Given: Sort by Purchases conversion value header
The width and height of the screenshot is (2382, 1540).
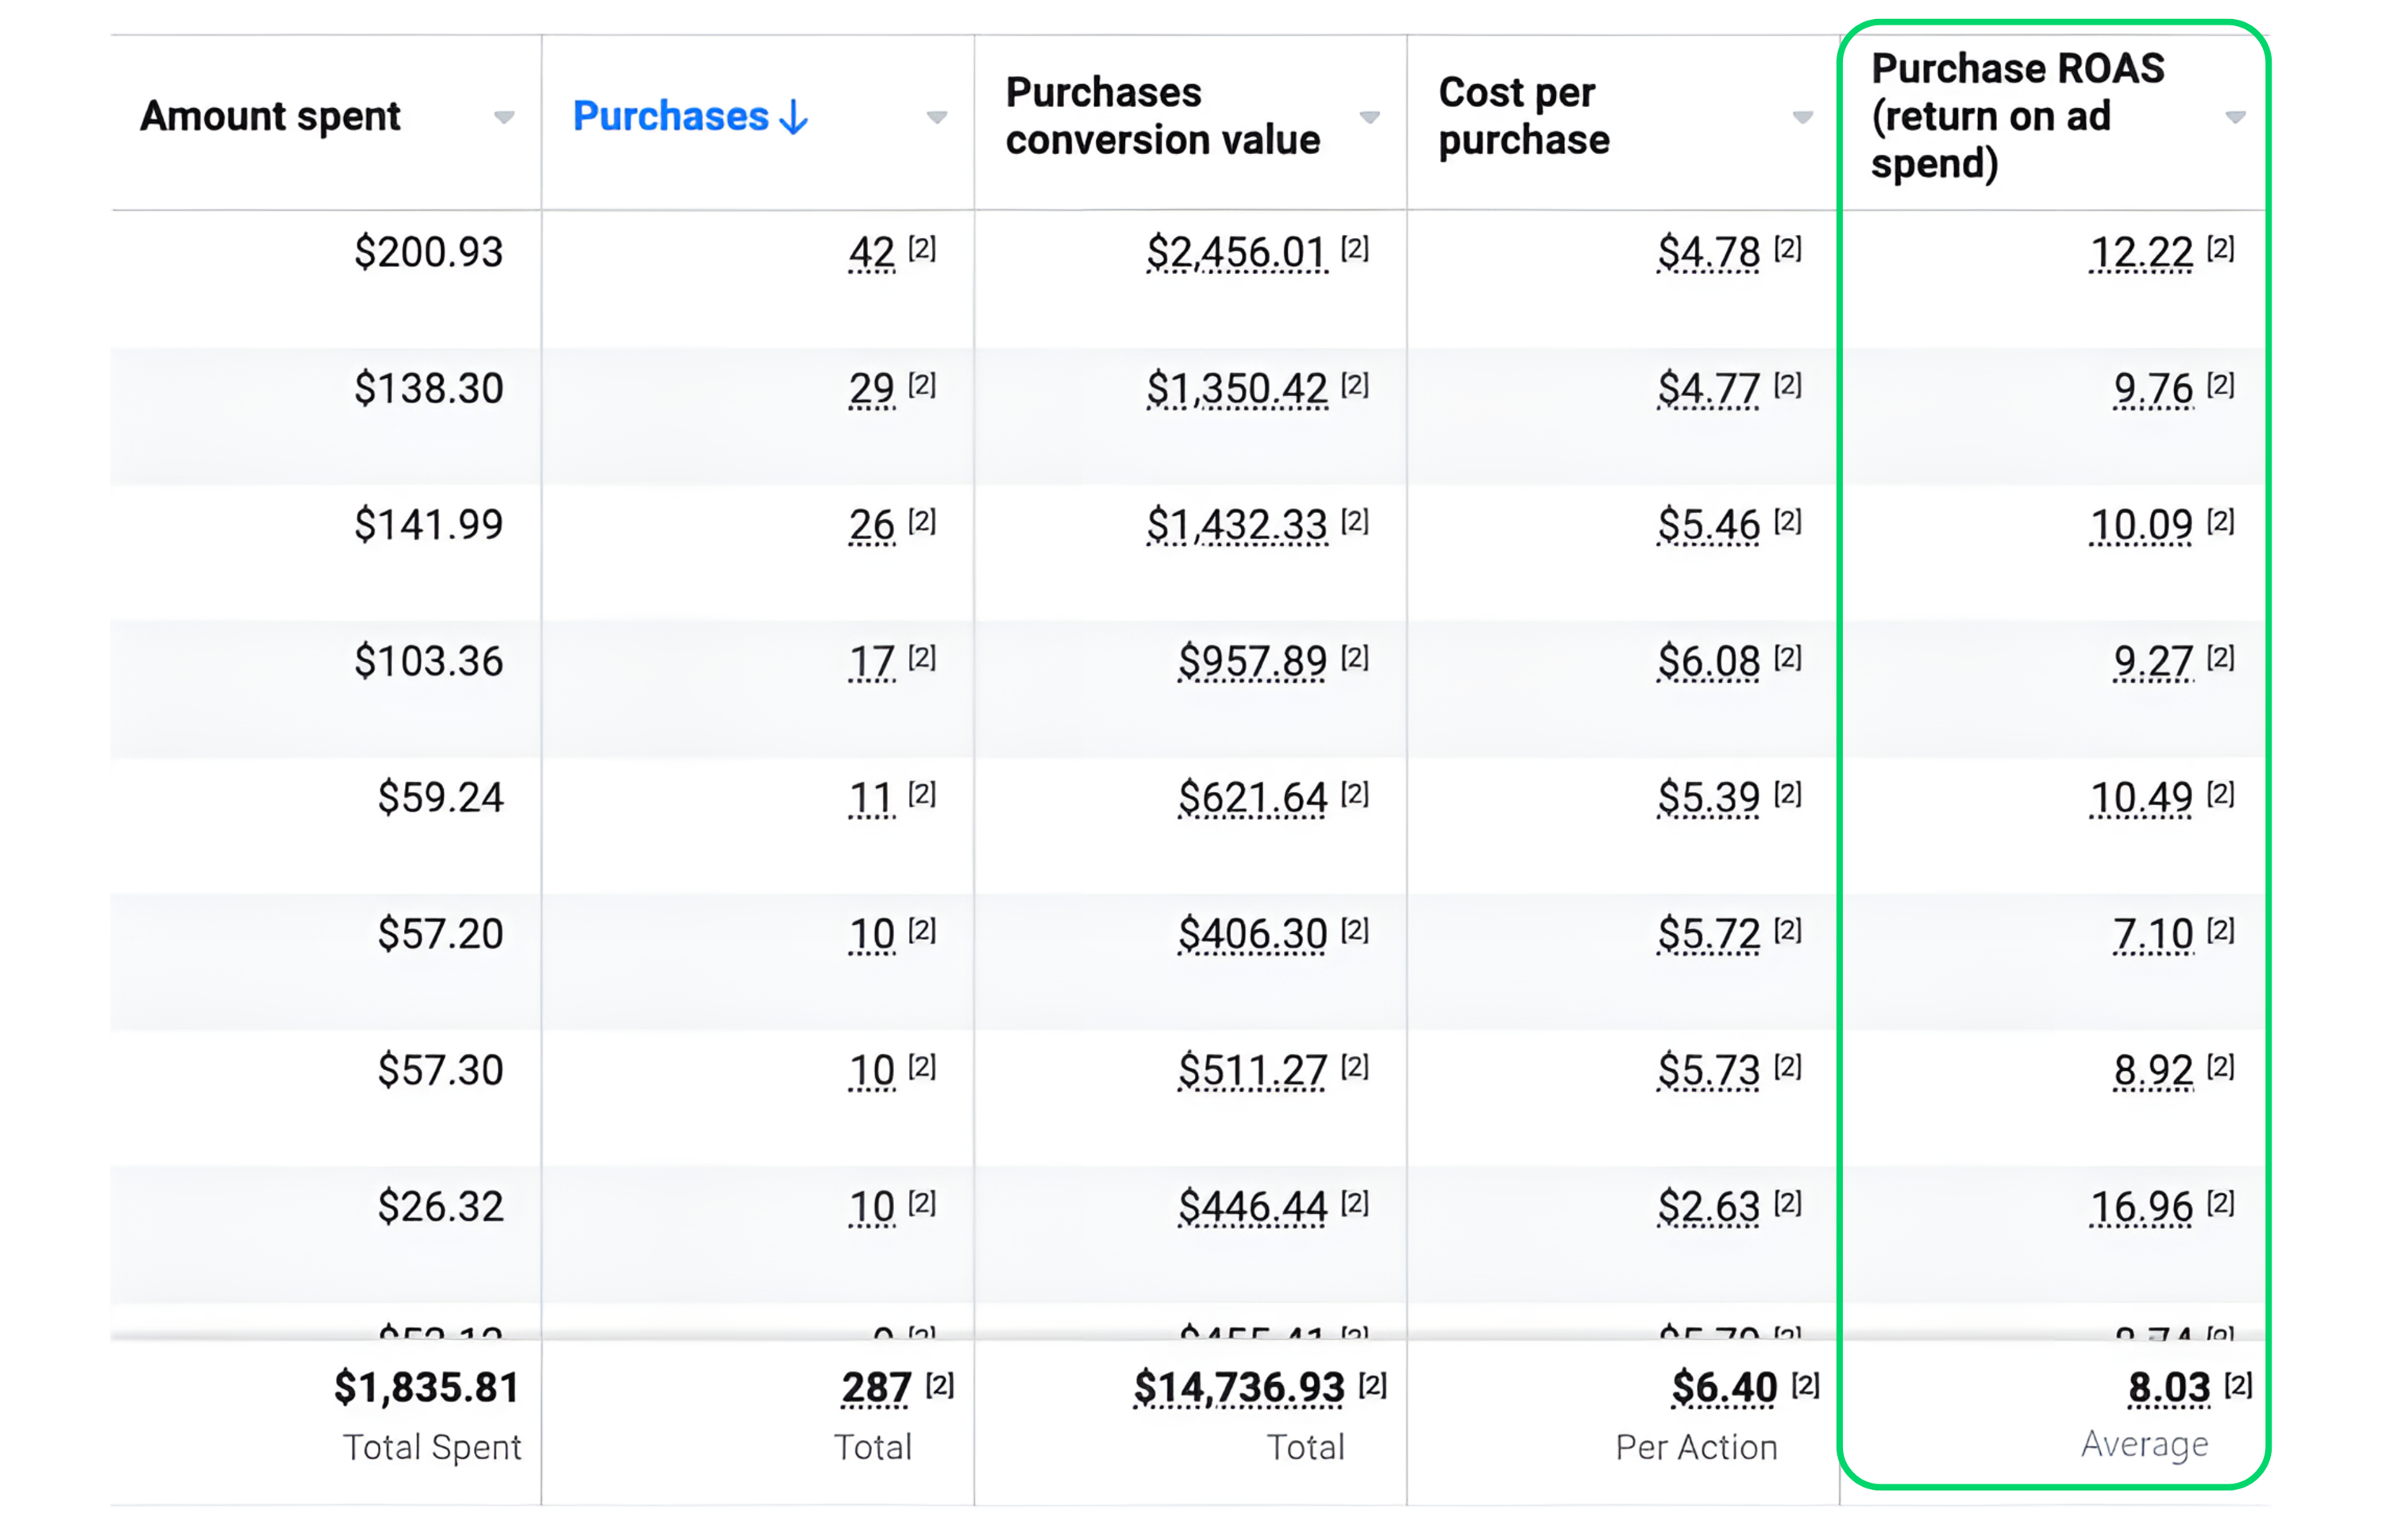Looking at the screenshot, I should point(1163,116).
